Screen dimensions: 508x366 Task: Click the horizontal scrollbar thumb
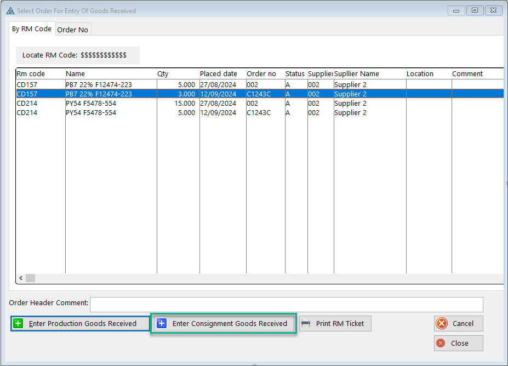31,278
